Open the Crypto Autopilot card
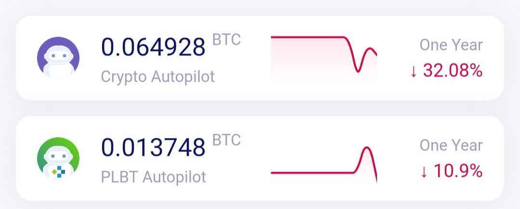 [260, 58]
